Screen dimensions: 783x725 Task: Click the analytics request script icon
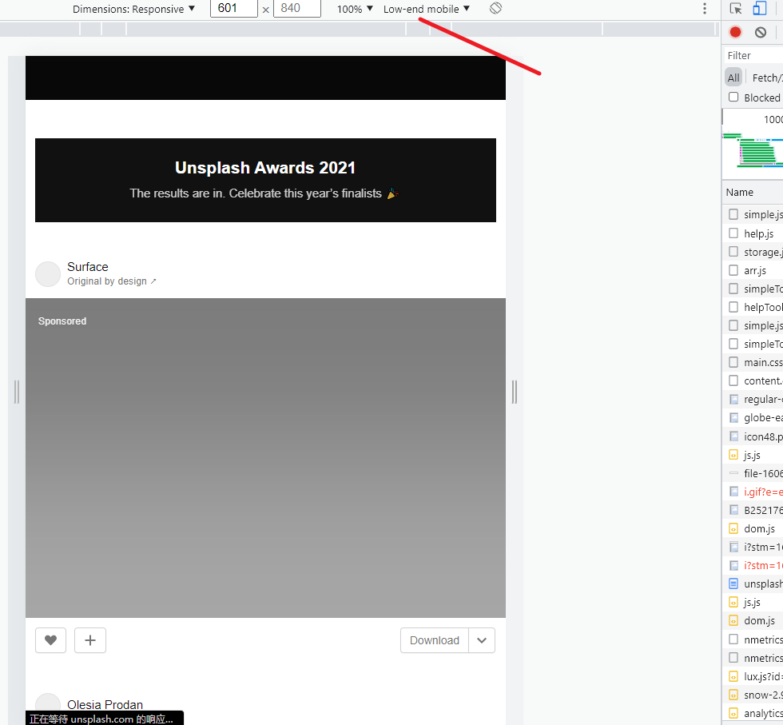pyautogui.click(x=733, y=713)
